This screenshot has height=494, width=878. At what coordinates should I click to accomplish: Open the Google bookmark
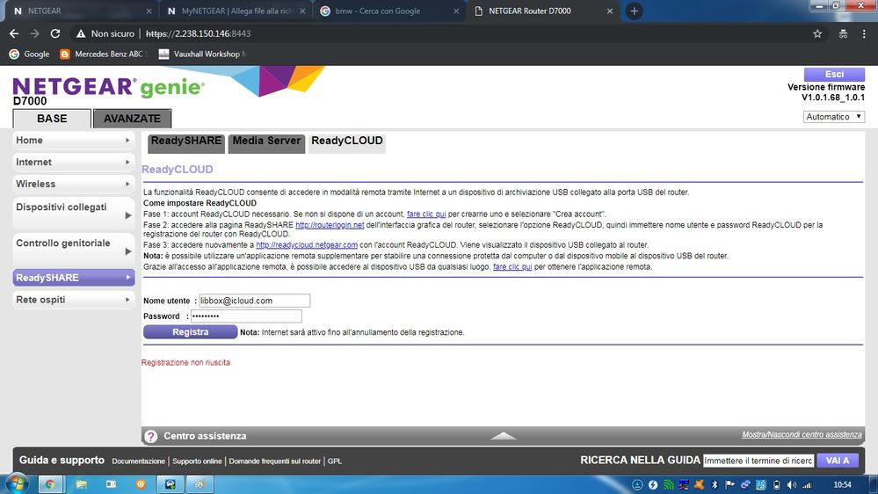29,54
